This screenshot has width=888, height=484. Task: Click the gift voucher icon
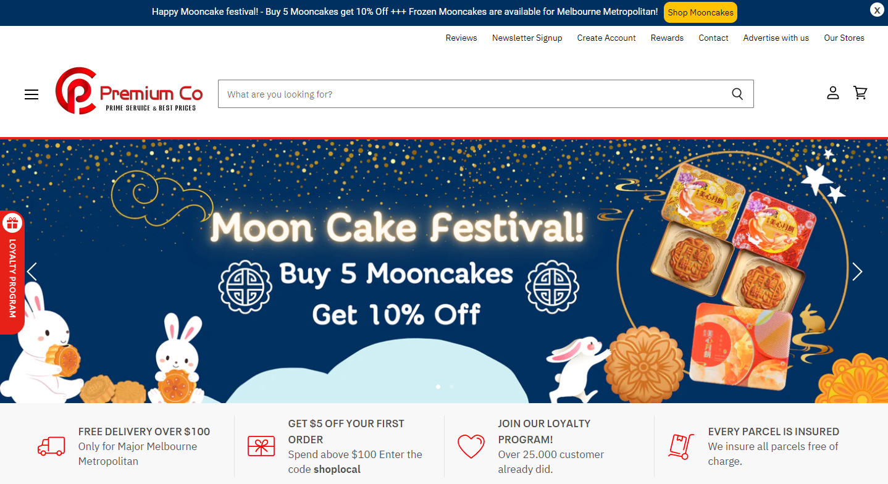(x=261, y=446)
